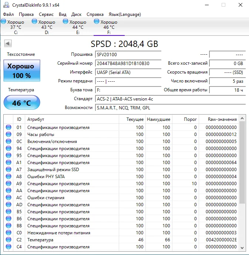
Task: Click the status orb for attribute A1
Action: (9, 162)
